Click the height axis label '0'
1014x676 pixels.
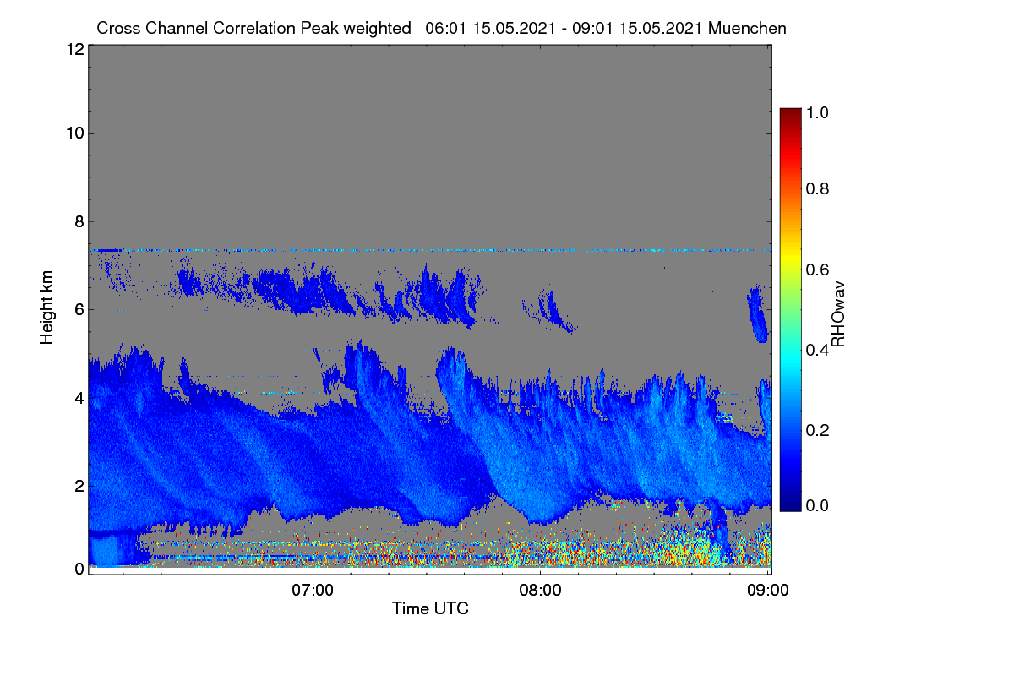79,569
